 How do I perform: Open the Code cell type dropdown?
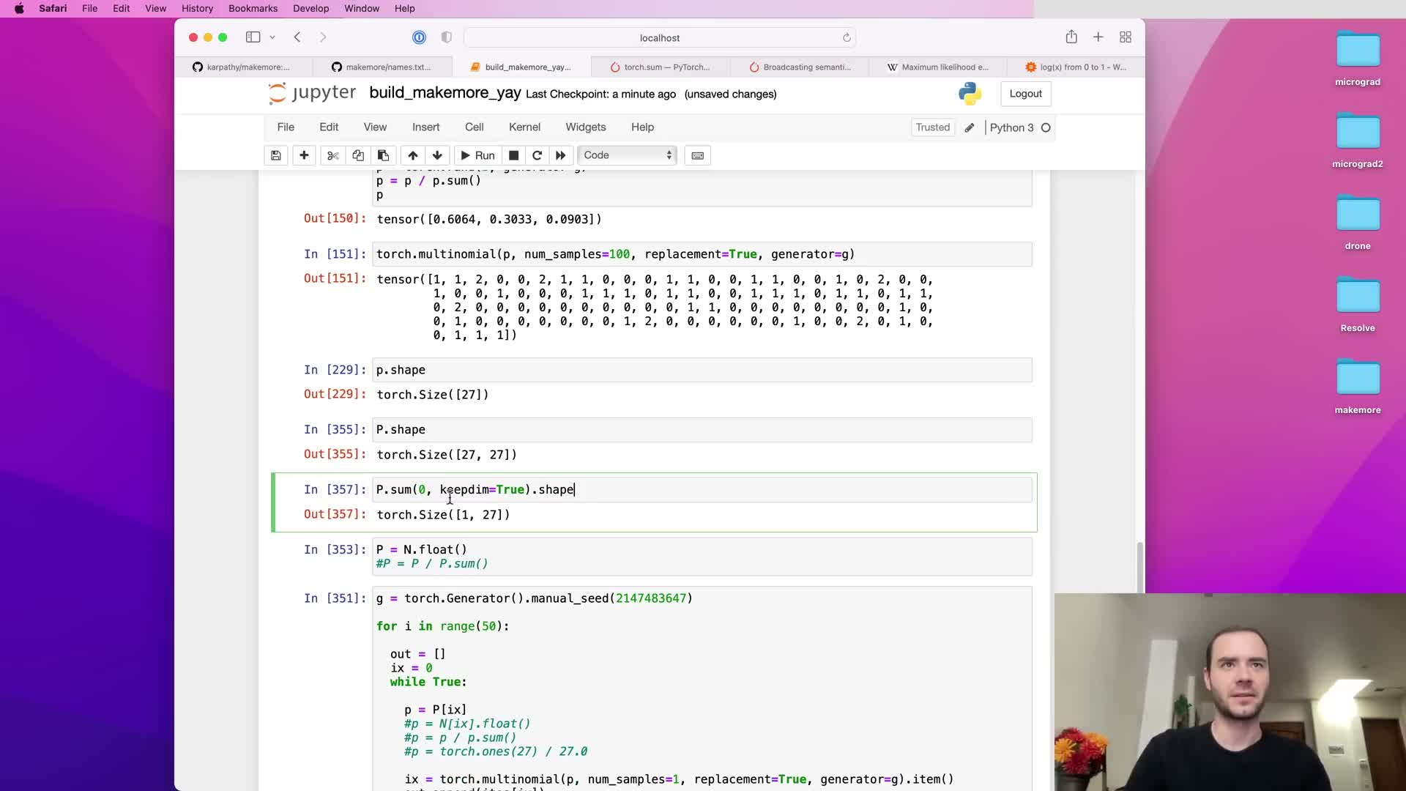tap(628, 155)
